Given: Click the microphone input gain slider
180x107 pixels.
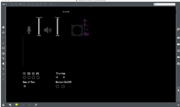Looking at the screenshot, I should [x=39, y=27].
